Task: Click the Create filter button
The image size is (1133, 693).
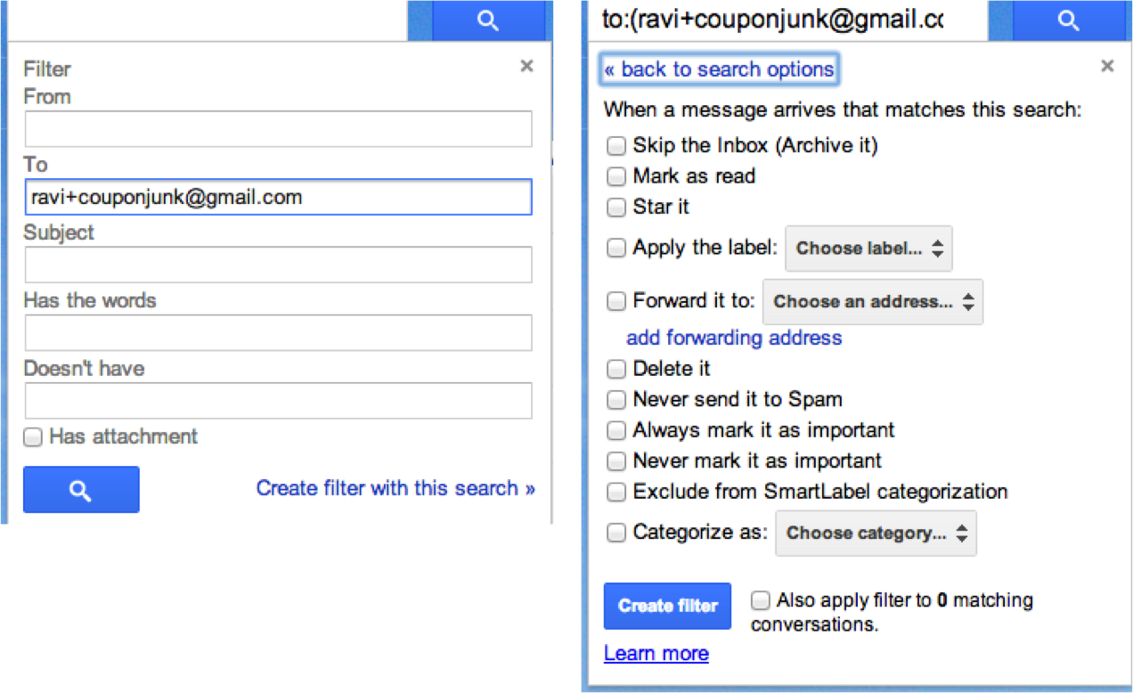Action: click(667, 607)
